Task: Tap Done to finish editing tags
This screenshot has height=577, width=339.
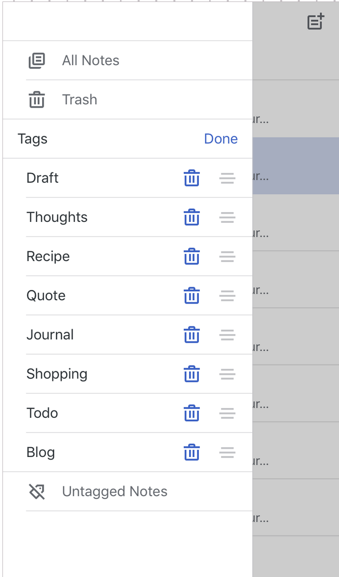Action: point(220,139)
